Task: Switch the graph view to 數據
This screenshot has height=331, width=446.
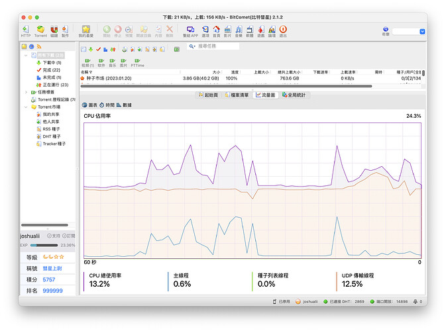Action: tap(124, 105)
